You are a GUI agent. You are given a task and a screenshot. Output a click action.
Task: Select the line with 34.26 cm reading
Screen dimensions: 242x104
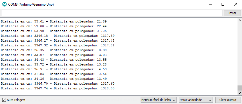point(54,79)
